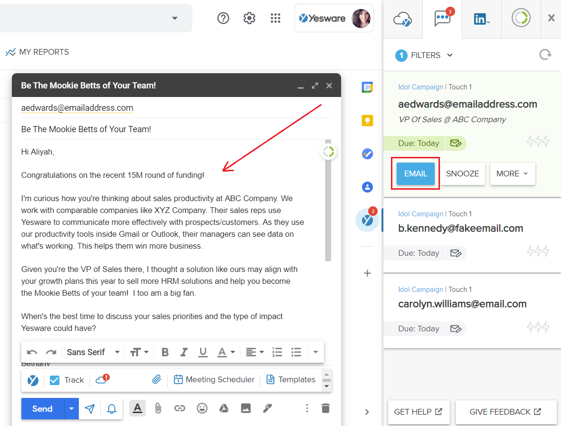Select b.kennedy@fakeemail.com task
Image resolution: width=562 pixels, height=426 pixels.
click(x=460, y=228)
